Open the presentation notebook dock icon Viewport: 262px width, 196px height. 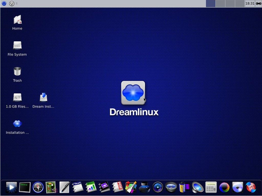[x=104, y=187]
